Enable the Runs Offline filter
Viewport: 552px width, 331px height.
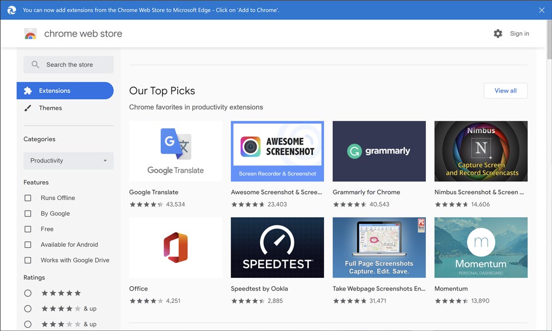click(28, 198)
